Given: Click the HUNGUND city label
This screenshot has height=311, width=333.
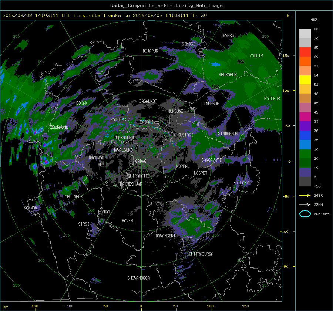Looking at the screenshot, I should 175,111.
